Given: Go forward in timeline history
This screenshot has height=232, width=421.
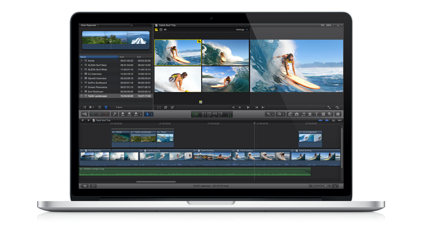Looking at the screenshot, I should [x=89, y=120].
